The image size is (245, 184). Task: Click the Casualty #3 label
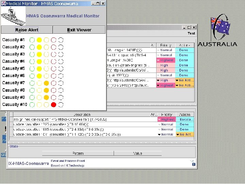point(13,54)
